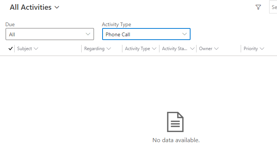Click the Regarding column chevron icon
The height and width of the screenshot is (147, 277).
tap(109, 49)
